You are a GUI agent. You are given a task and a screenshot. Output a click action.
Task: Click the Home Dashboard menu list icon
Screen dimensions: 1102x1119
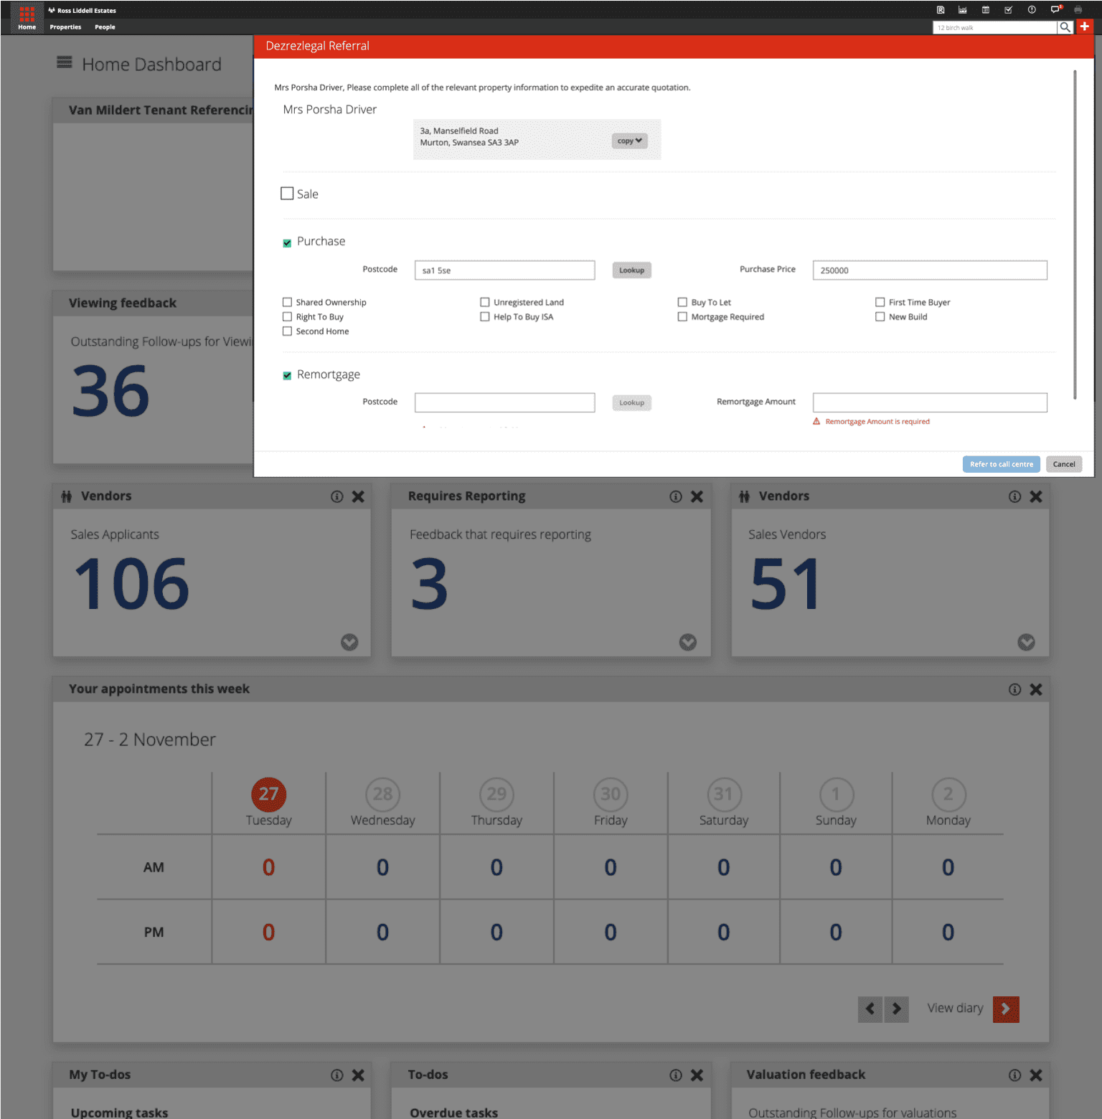[x=65, y=62]
